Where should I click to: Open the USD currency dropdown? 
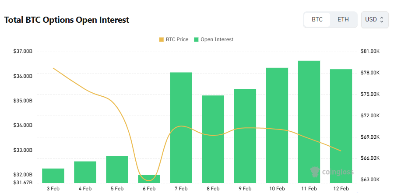374,20
